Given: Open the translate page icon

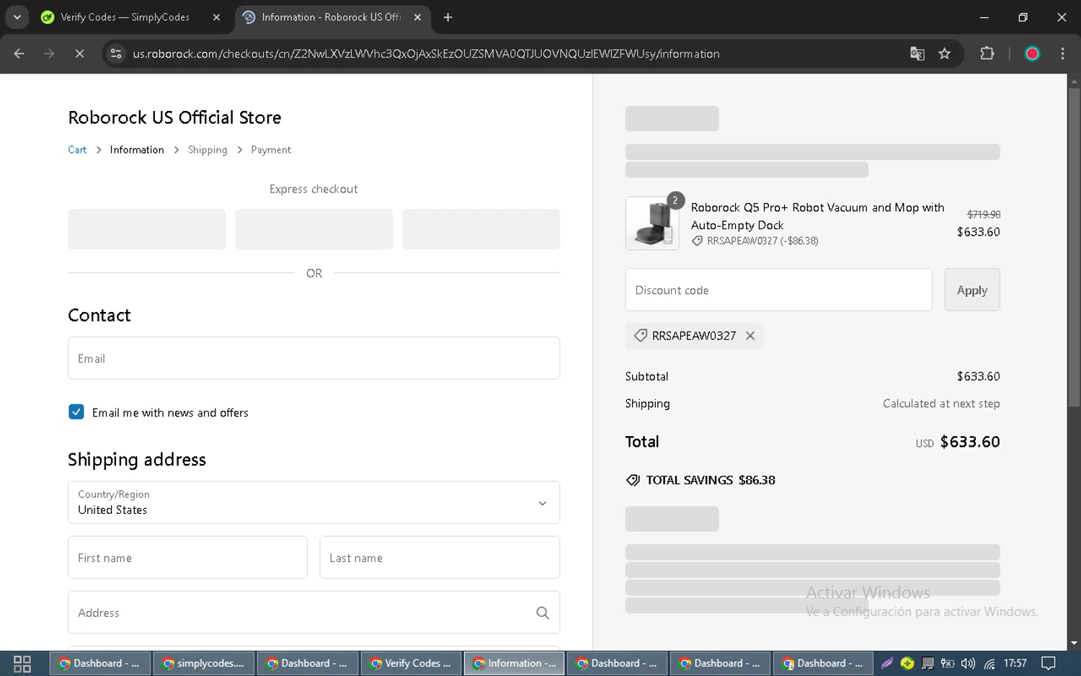Looking at the screenshot, I should click(917, 53).
